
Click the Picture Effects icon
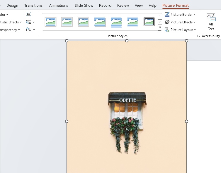click(167, 22)
